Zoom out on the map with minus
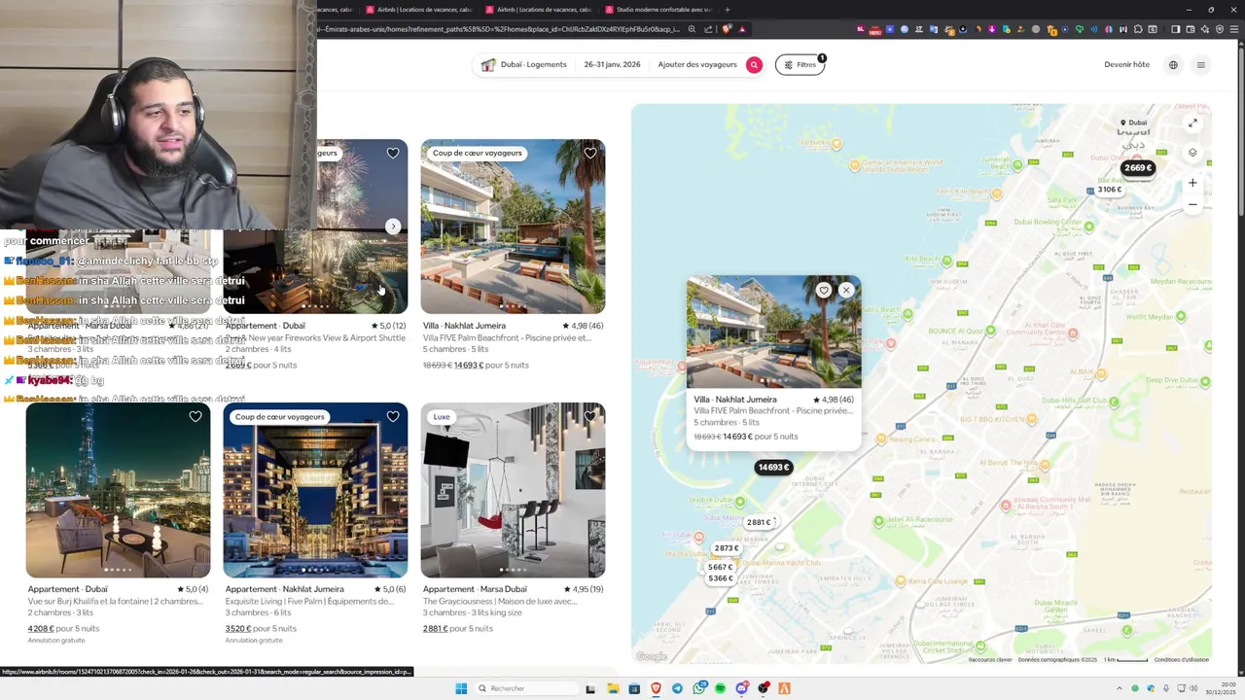Screen dimensions: 1245x700 pos(1192,204)
